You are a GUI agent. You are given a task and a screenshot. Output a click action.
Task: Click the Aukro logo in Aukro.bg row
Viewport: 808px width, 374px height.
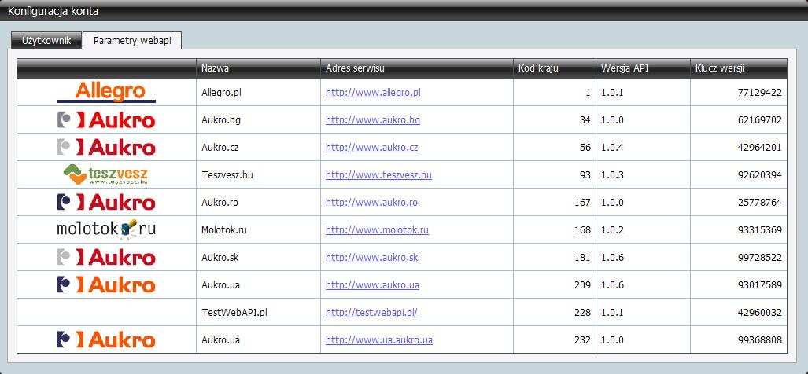[106, 120]
